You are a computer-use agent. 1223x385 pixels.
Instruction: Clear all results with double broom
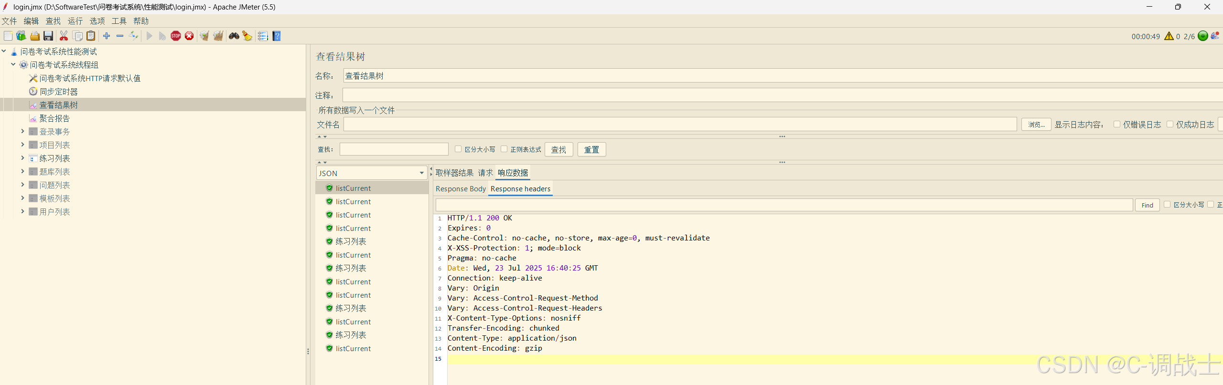218,36
